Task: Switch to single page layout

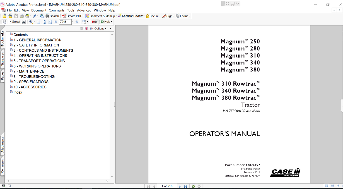Action: 326,186
